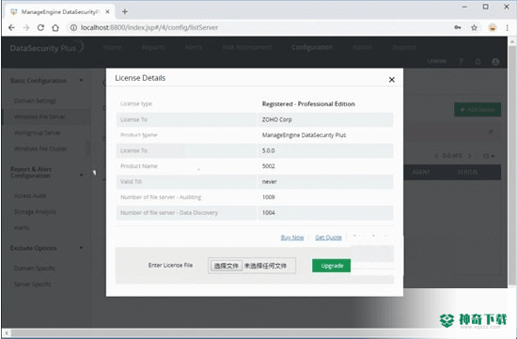Click the 1004 data discovery count
Screen dimensions: 517x339
point(269,212)
